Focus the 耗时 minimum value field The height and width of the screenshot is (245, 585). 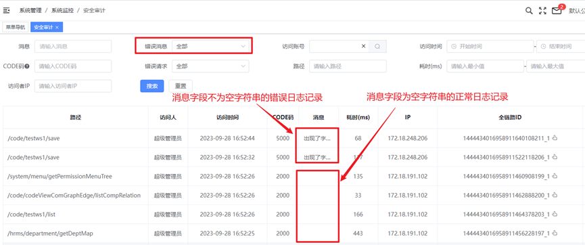485,66
